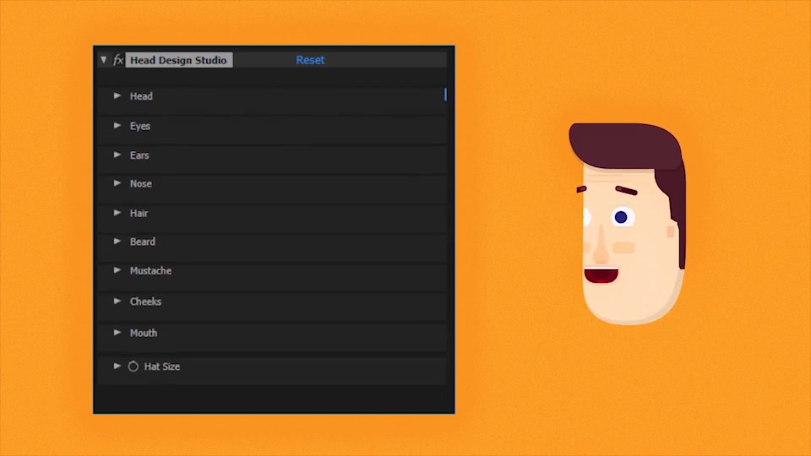Image resolution: width=811 pixels, height=456 pixels.
Task: Expand the Head group triangle
Action: tap(117, 95)
